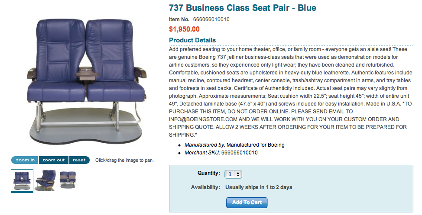Click the 'Click/drag the image to pan' hint
Image resolution: width=422 pixels, height=215 pixels.
pyautogui.click(x=124, y=160)
